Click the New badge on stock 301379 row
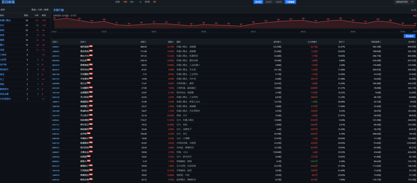 coord(91,115)
